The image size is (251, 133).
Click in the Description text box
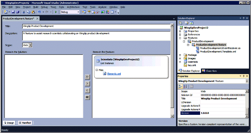(96, 36)
